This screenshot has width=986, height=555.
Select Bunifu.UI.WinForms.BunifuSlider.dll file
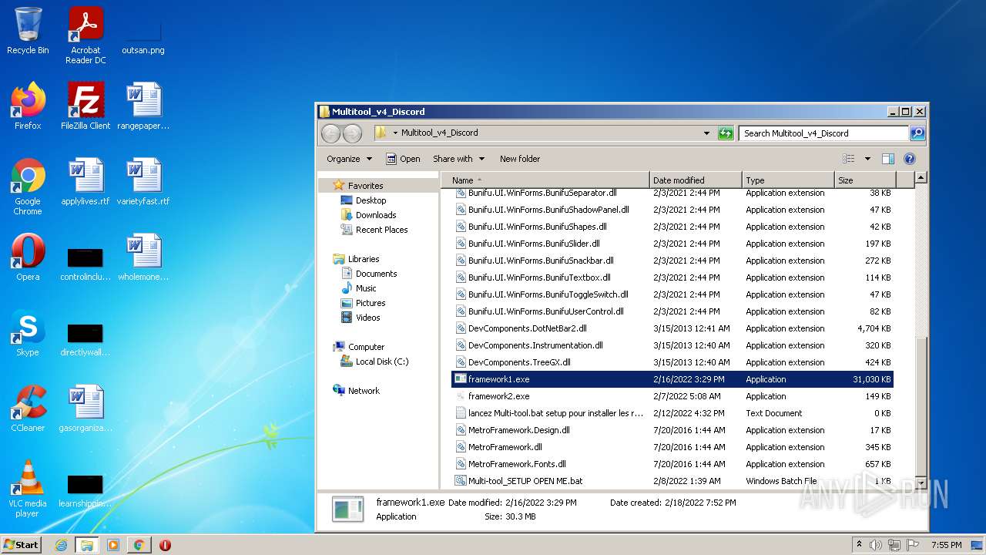coord(672,244)
